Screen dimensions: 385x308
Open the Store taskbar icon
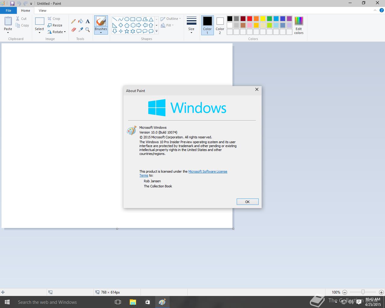(x=147, y=302)
